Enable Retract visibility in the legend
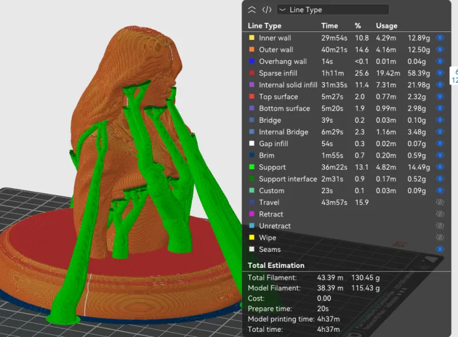Screen dimensions: 458x337 click(440, 214)
